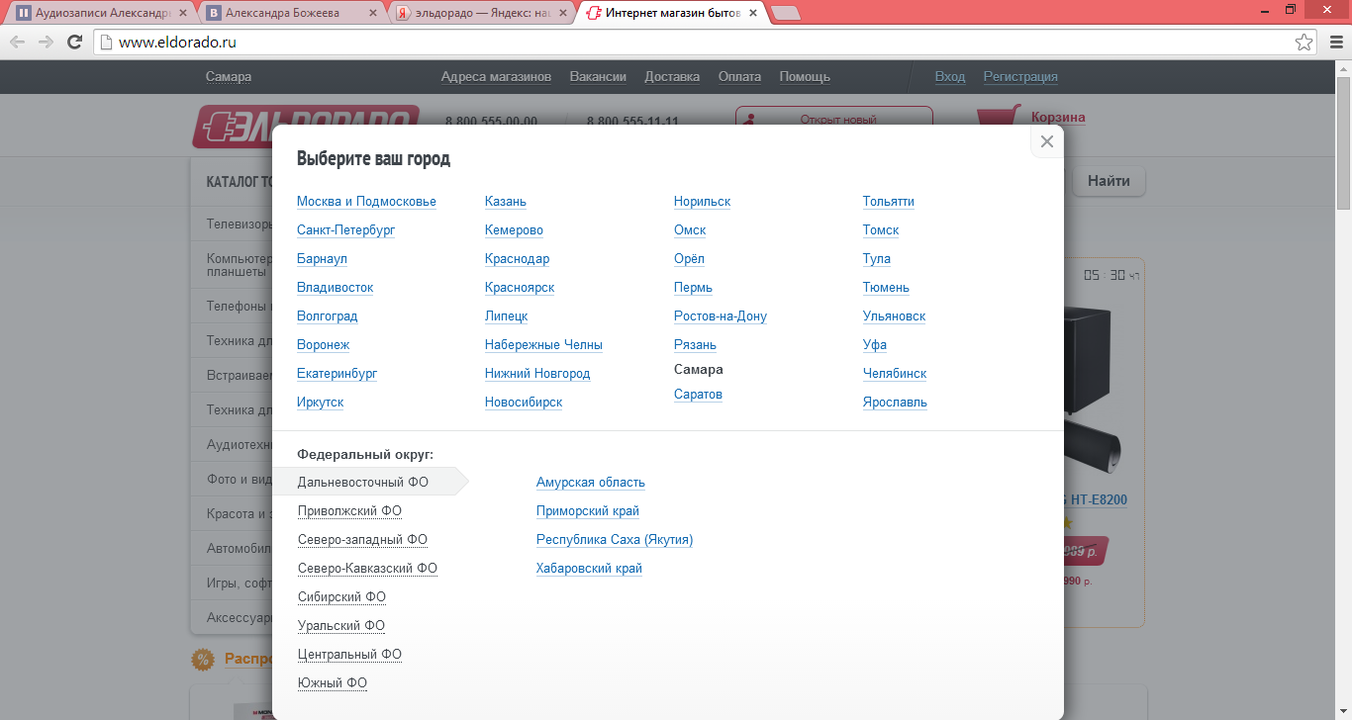Image resolution: width=1352 pixels, height=720 pixels.
Task: Select city Тольятти
Action: [889, 202]
